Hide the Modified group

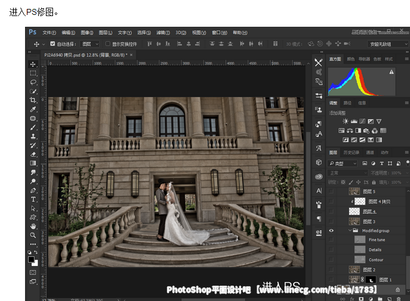(x=331, y=231)
